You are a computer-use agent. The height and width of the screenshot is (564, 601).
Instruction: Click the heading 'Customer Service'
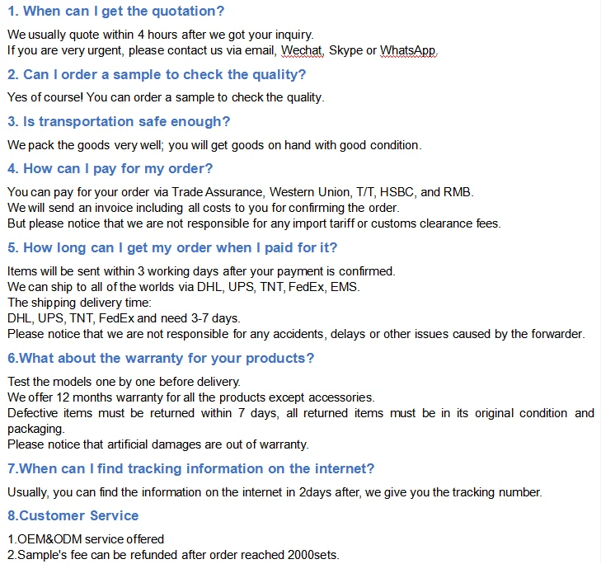click(x=73, y=515)
